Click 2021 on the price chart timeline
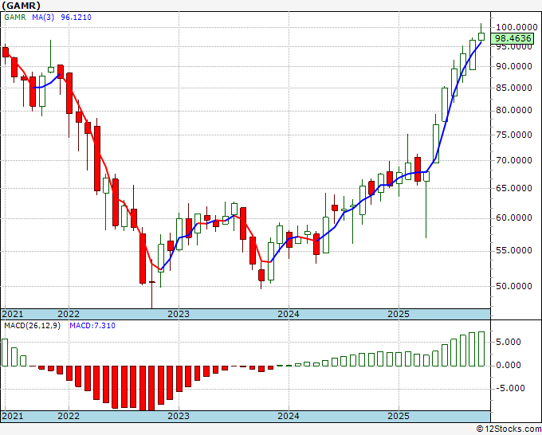Screen dimensions: 542x435 [13, 314]
